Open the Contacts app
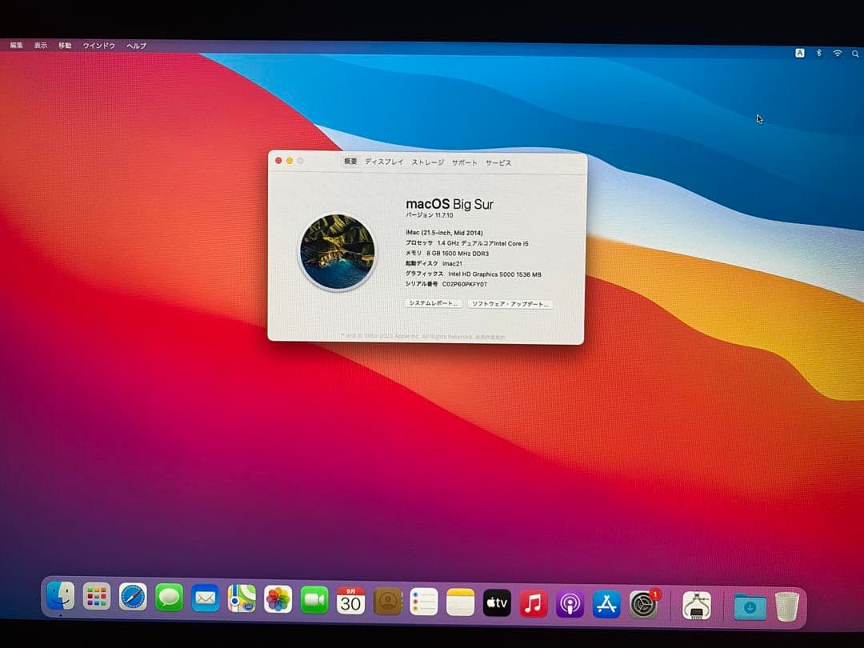 386,602
